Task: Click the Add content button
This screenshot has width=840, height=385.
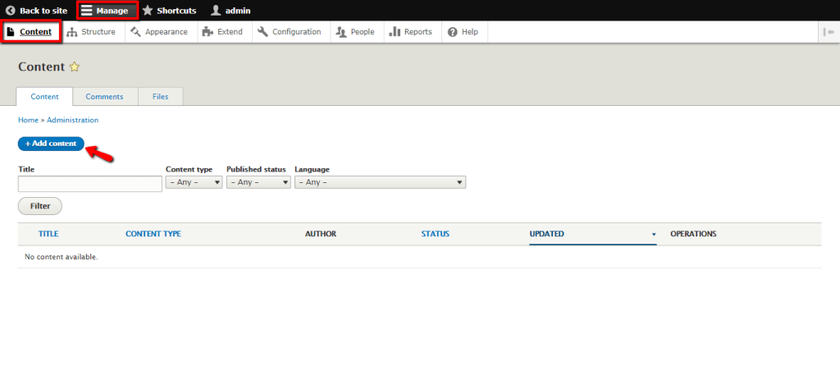Action: click(x=51, y=144)
